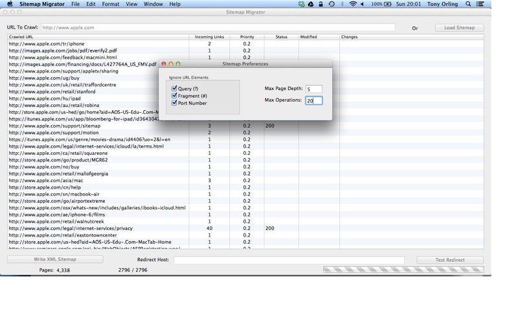
Task: Select row www.apple.com/sn/macbook-air
Action: [246, 194]
